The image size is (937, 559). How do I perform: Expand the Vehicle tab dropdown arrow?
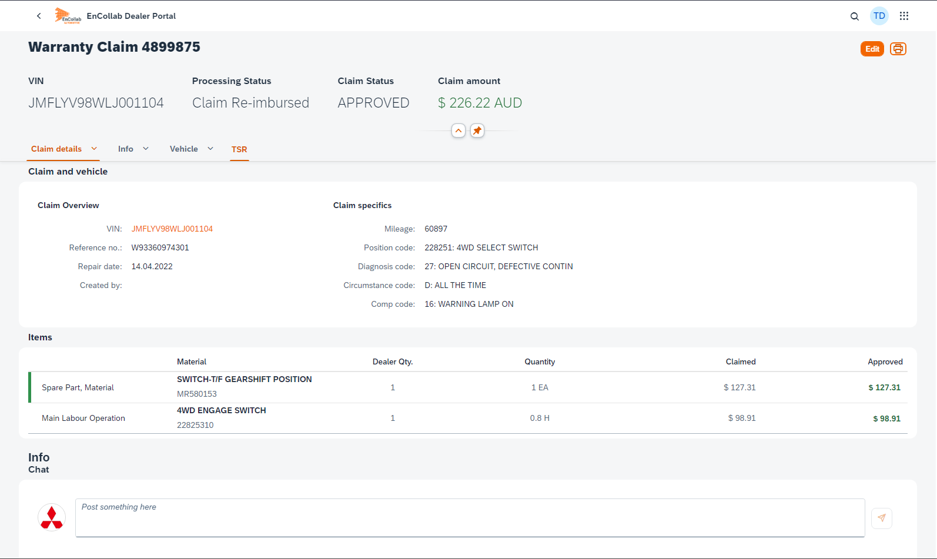click(210, 149)
